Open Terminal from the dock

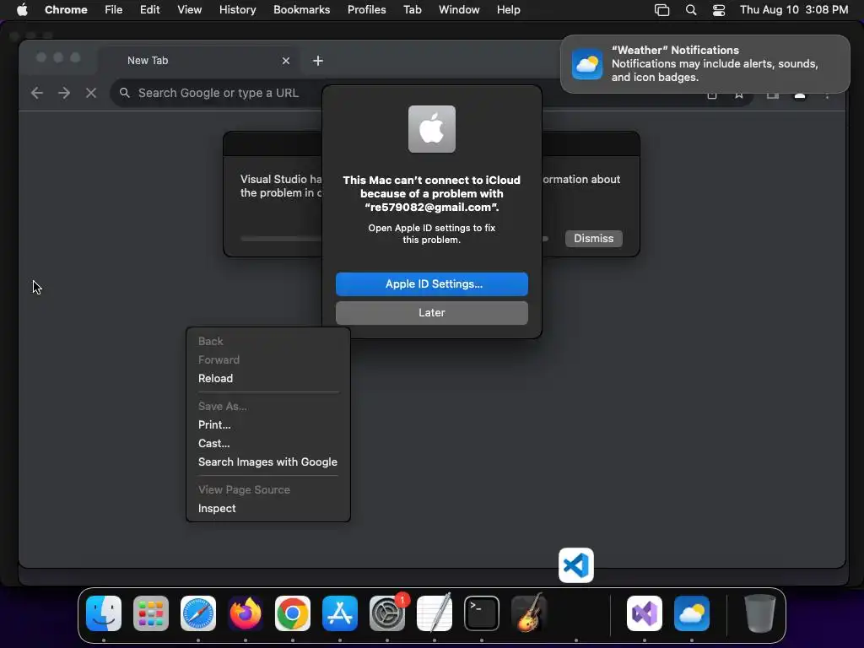click(x=482, y=613)
